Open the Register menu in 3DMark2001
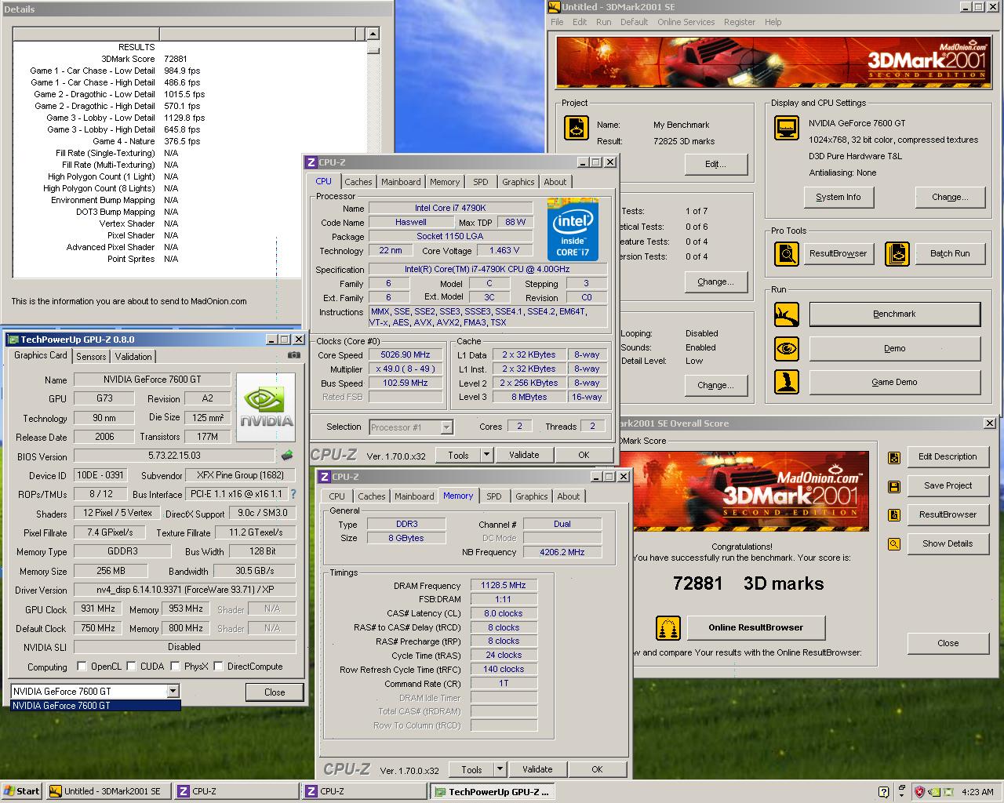Screen dimensions: 1004x803 click(x=739, y=22)
